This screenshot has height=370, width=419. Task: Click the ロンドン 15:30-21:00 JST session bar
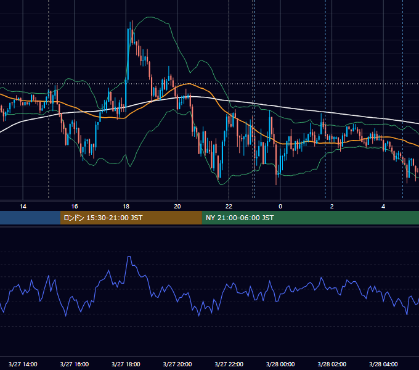(x=131, y=218)
